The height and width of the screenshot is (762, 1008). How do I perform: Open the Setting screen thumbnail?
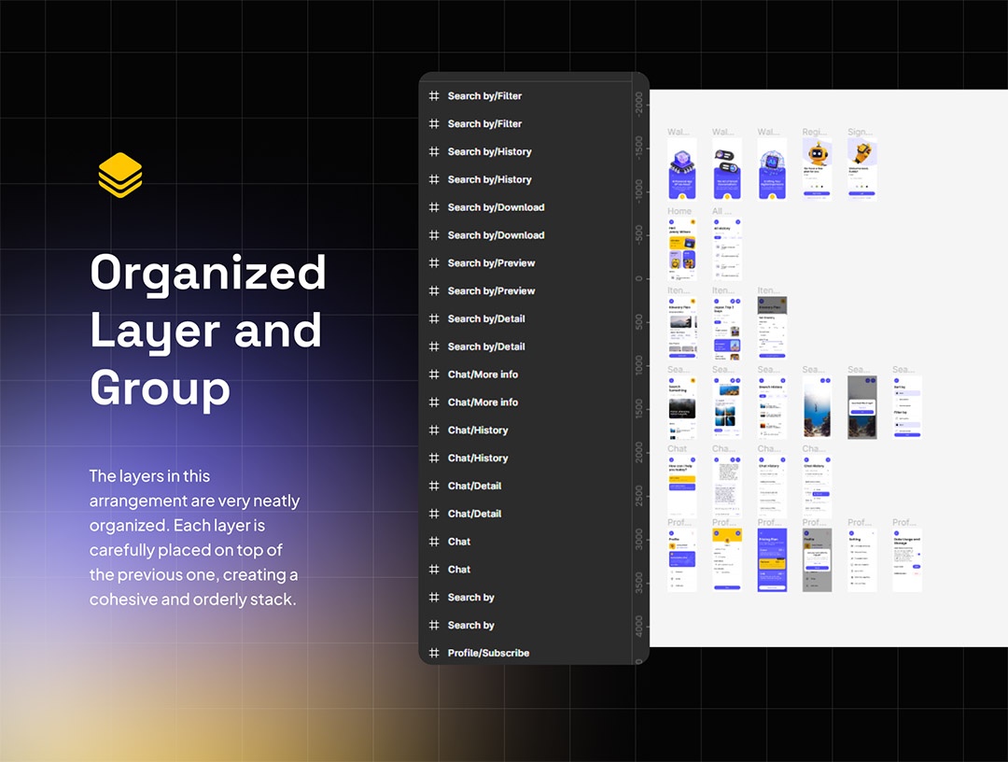(x=861, y=560)
